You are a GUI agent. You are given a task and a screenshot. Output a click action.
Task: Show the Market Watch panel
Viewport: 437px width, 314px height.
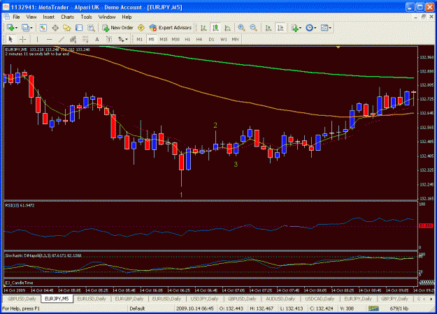pos(43,27)
